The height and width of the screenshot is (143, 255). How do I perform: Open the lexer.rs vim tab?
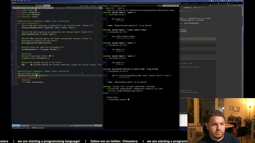[x=48, y=8]
